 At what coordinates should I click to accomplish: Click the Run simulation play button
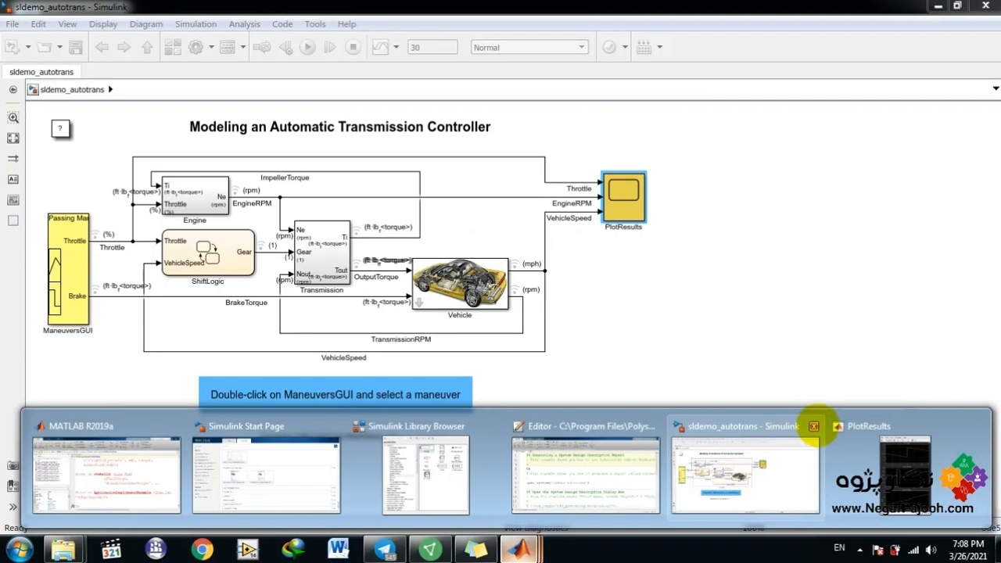(307, 48)
